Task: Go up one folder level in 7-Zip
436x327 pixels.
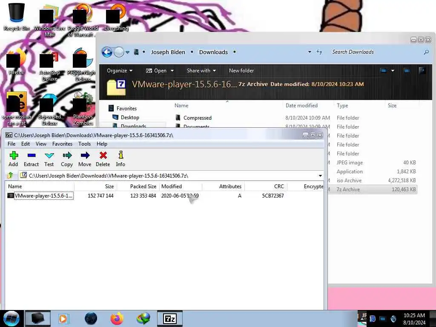Action: [10, 175]
